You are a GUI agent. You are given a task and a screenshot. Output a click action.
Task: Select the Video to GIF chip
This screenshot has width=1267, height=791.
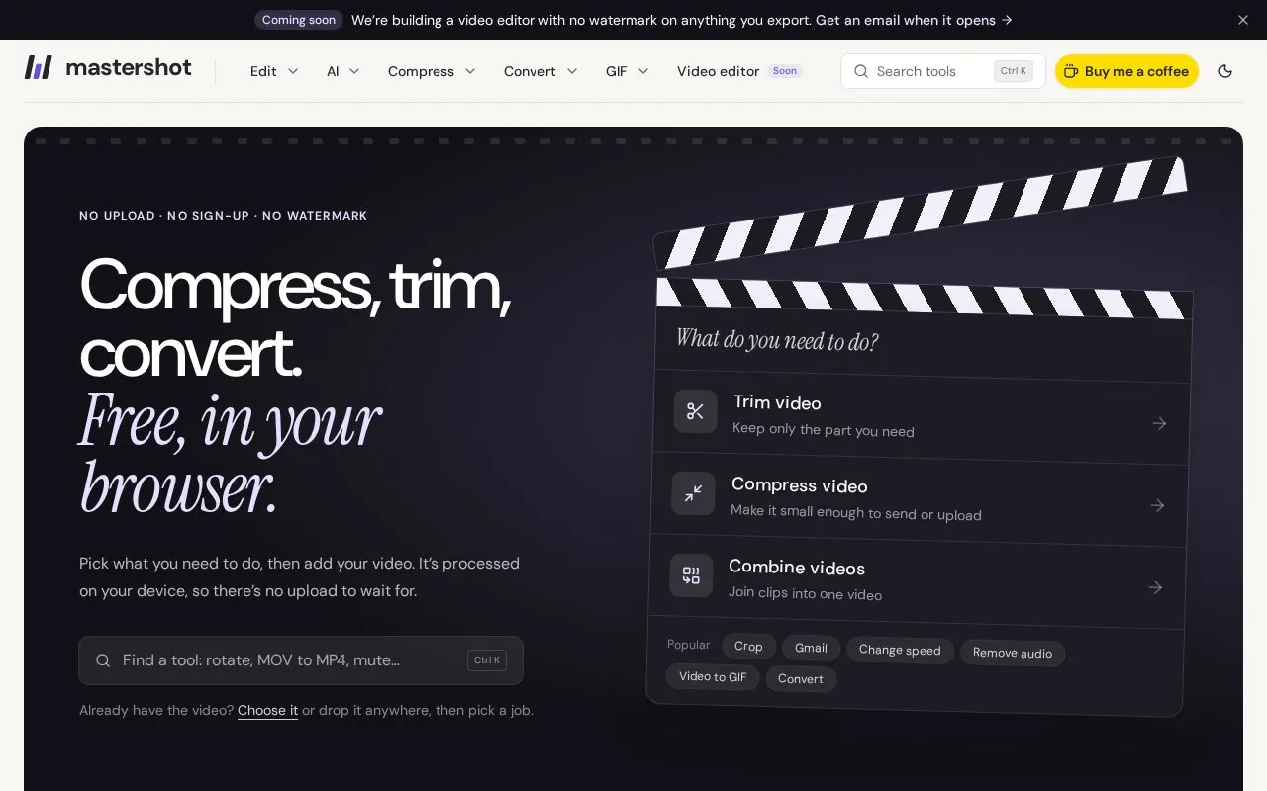point(713,677)
